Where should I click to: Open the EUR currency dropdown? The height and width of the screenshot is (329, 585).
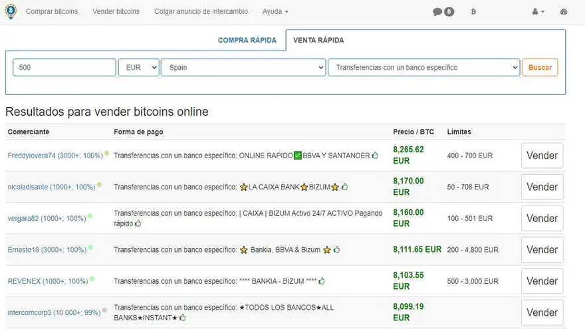coord(139,68)
